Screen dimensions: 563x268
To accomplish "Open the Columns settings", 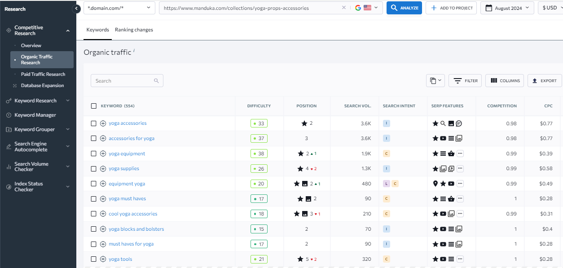I will 505,81.
